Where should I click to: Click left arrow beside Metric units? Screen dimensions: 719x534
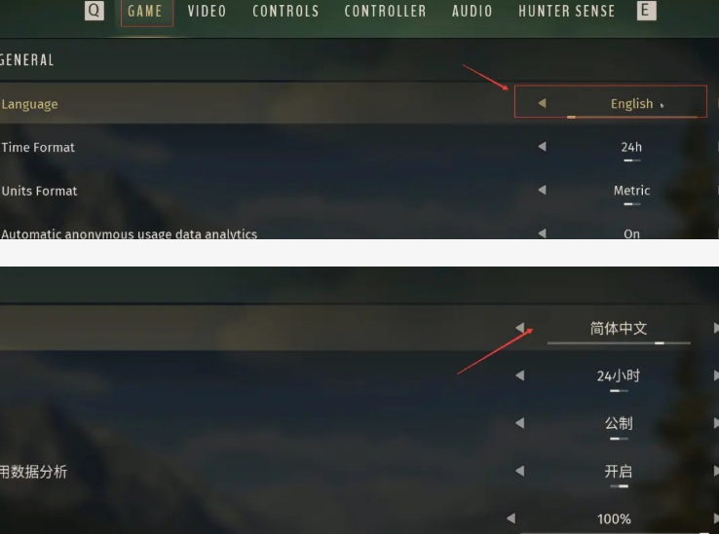click(x=542, y=190)
